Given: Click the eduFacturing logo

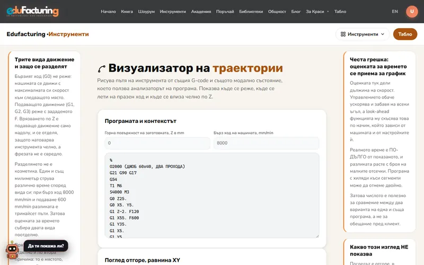Looking at the screenshot, I should point(32,11).
